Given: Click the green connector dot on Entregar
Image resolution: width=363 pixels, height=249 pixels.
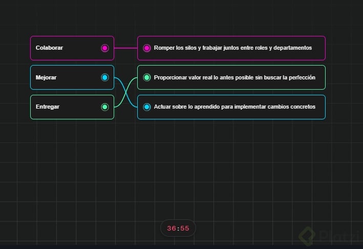Looking at the screenshot, I should [105, 107].
